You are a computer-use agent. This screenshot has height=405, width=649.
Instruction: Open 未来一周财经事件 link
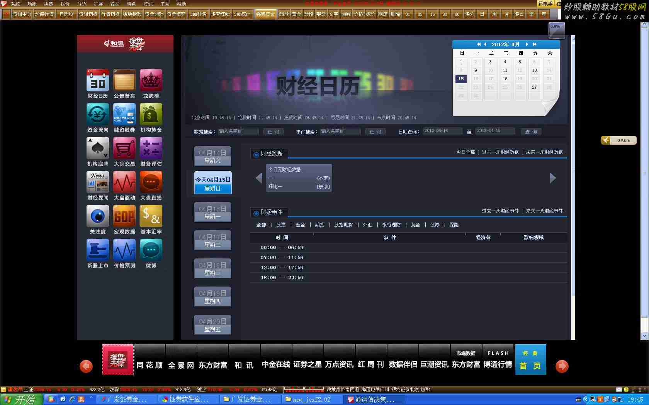[x=544, y=211]
